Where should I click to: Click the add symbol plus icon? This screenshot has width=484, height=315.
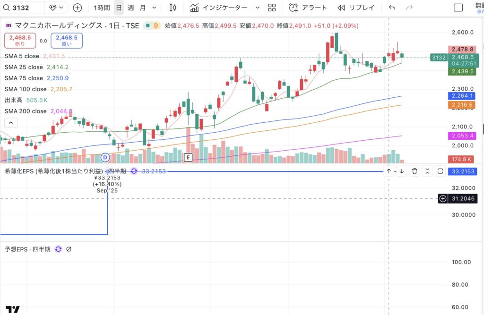78,8
